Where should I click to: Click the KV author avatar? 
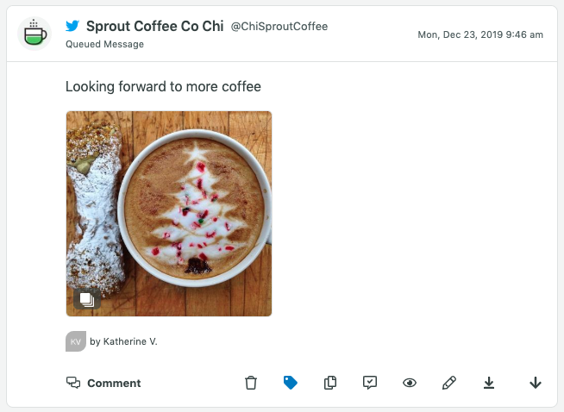click(x=76, y=341)
